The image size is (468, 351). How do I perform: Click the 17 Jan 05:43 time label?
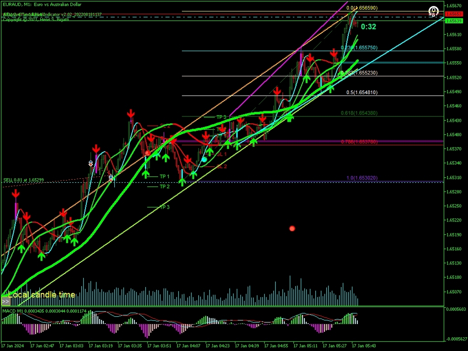pos(364,346)
